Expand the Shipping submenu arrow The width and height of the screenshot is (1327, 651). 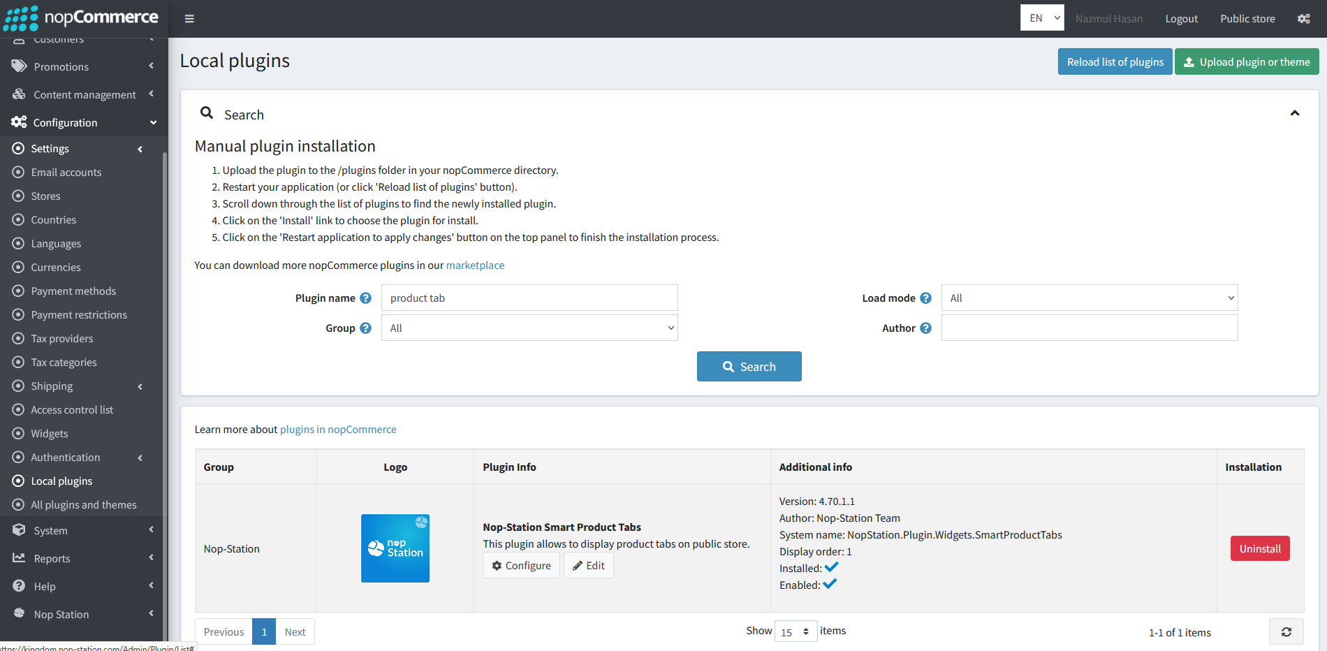tap(140, 386)
